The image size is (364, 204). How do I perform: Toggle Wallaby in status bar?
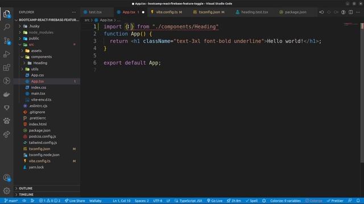click(96, 201)
